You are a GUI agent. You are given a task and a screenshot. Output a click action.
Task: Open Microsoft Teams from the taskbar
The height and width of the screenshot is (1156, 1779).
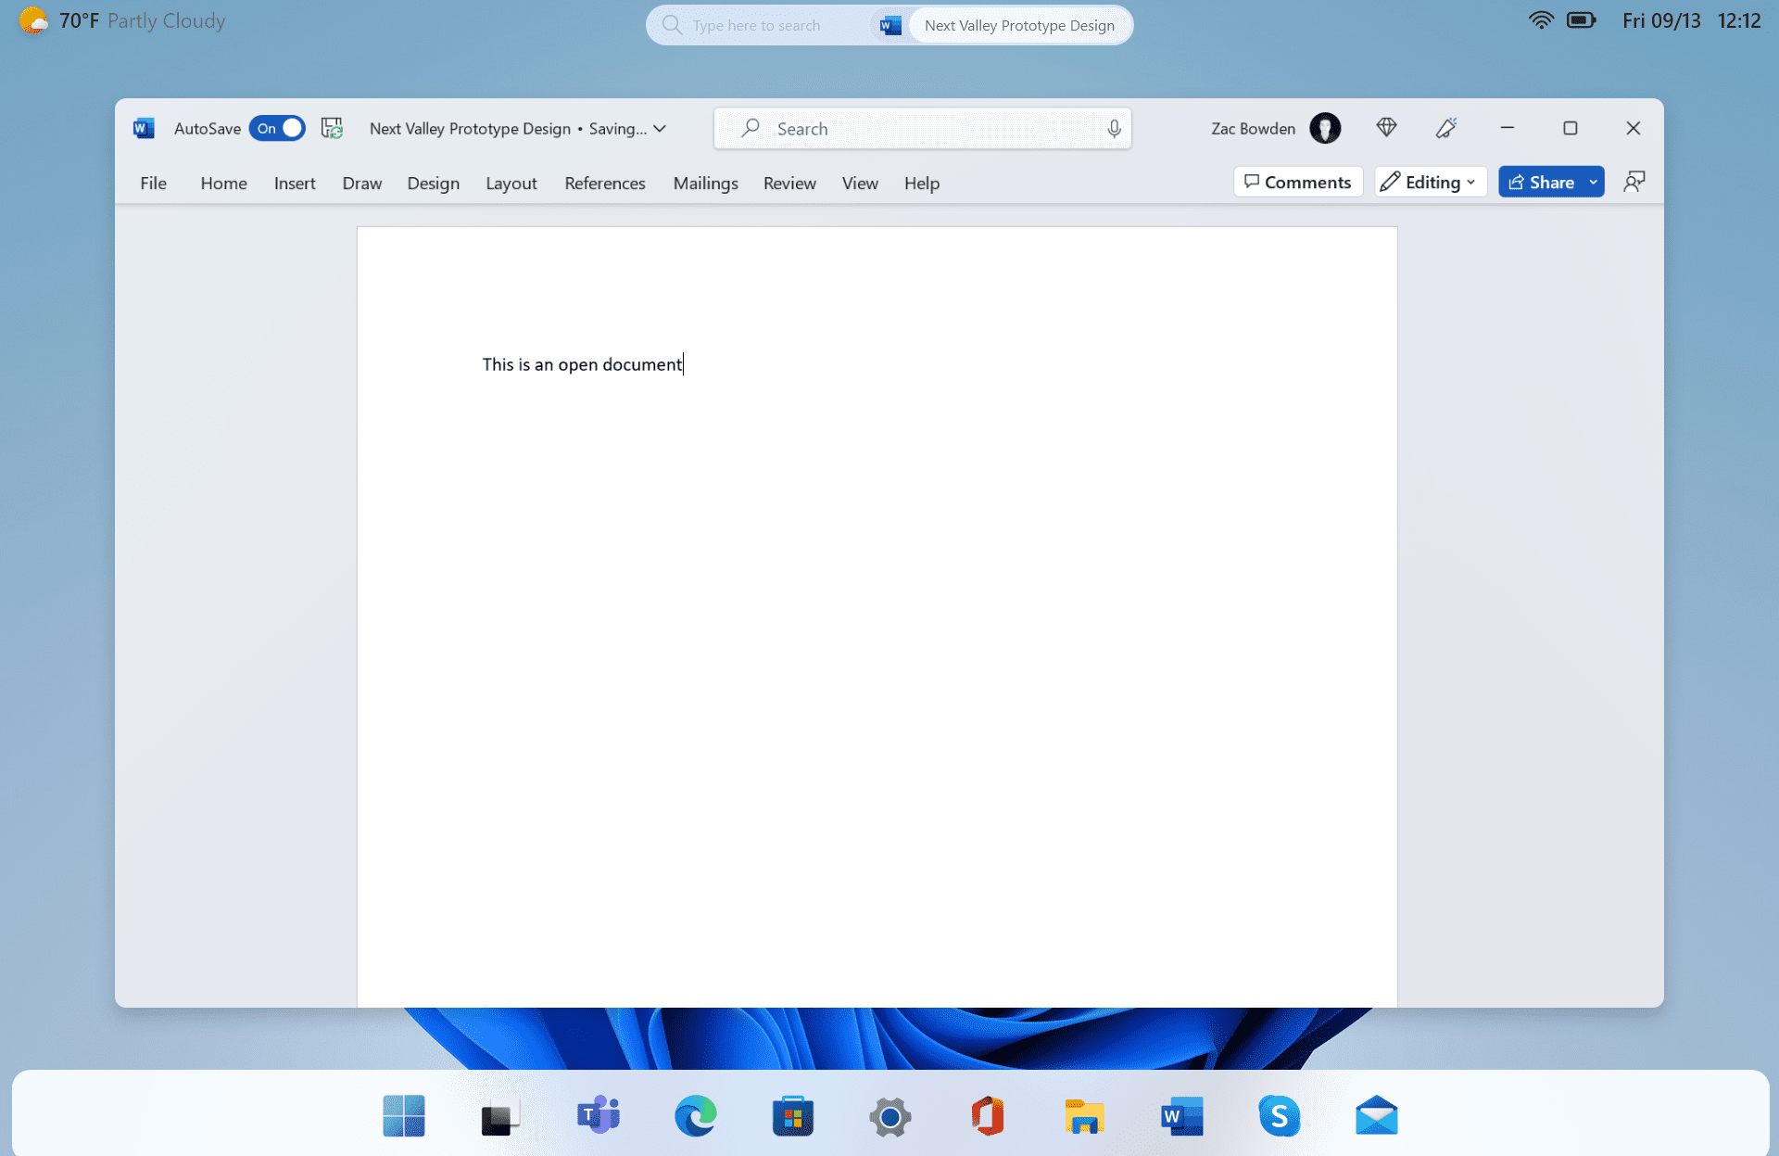598,1115
